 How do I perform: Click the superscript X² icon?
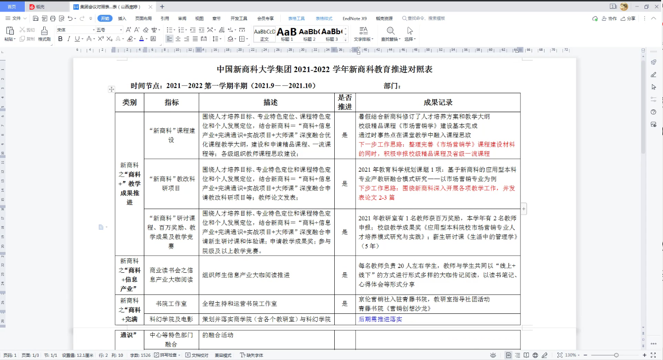coord(101,39)
